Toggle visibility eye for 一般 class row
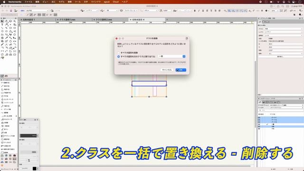The width and height of the screenshot is (304, 171). click(x=259, y=124)
